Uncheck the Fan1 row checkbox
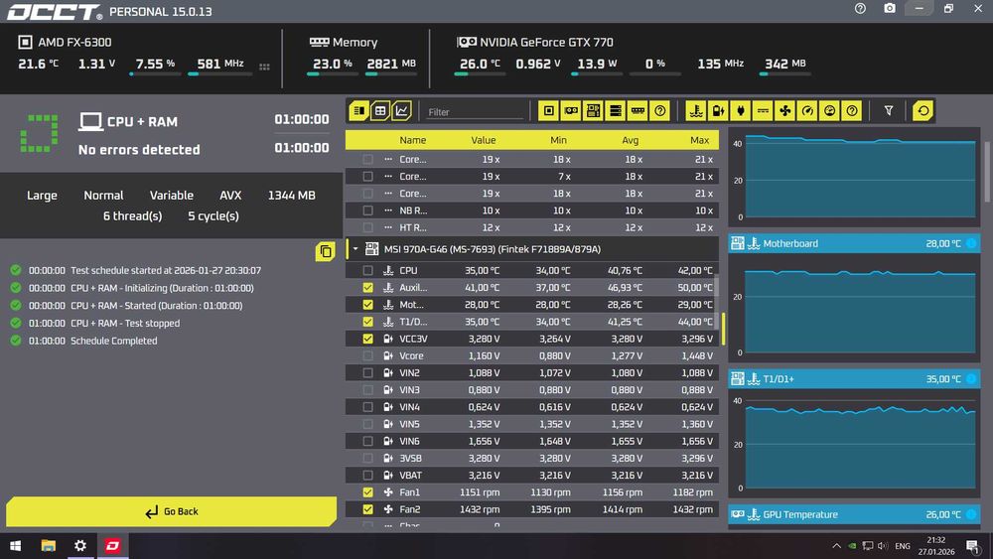 tap(367, 491)
